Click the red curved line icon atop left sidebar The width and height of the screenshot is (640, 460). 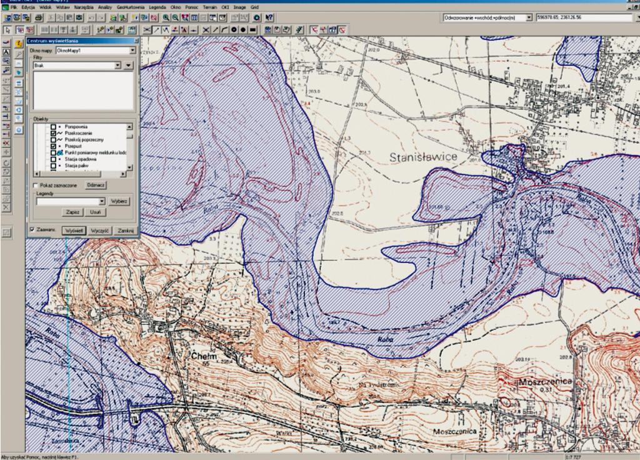[x=6, y=43]
